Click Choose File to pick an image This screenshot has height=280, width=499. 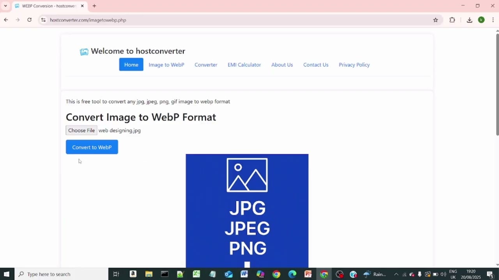81,130
